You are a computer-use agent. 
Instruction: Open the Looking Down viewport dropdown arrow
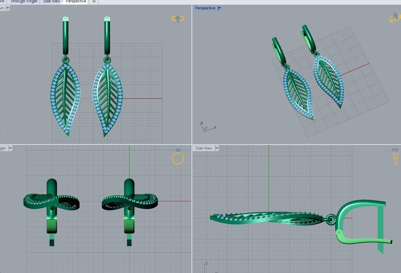coord(8,8)
